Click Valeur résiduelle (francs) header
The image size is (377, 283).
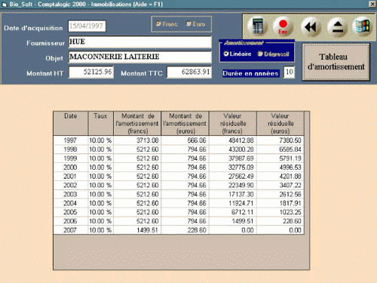[x=233, y=123]
